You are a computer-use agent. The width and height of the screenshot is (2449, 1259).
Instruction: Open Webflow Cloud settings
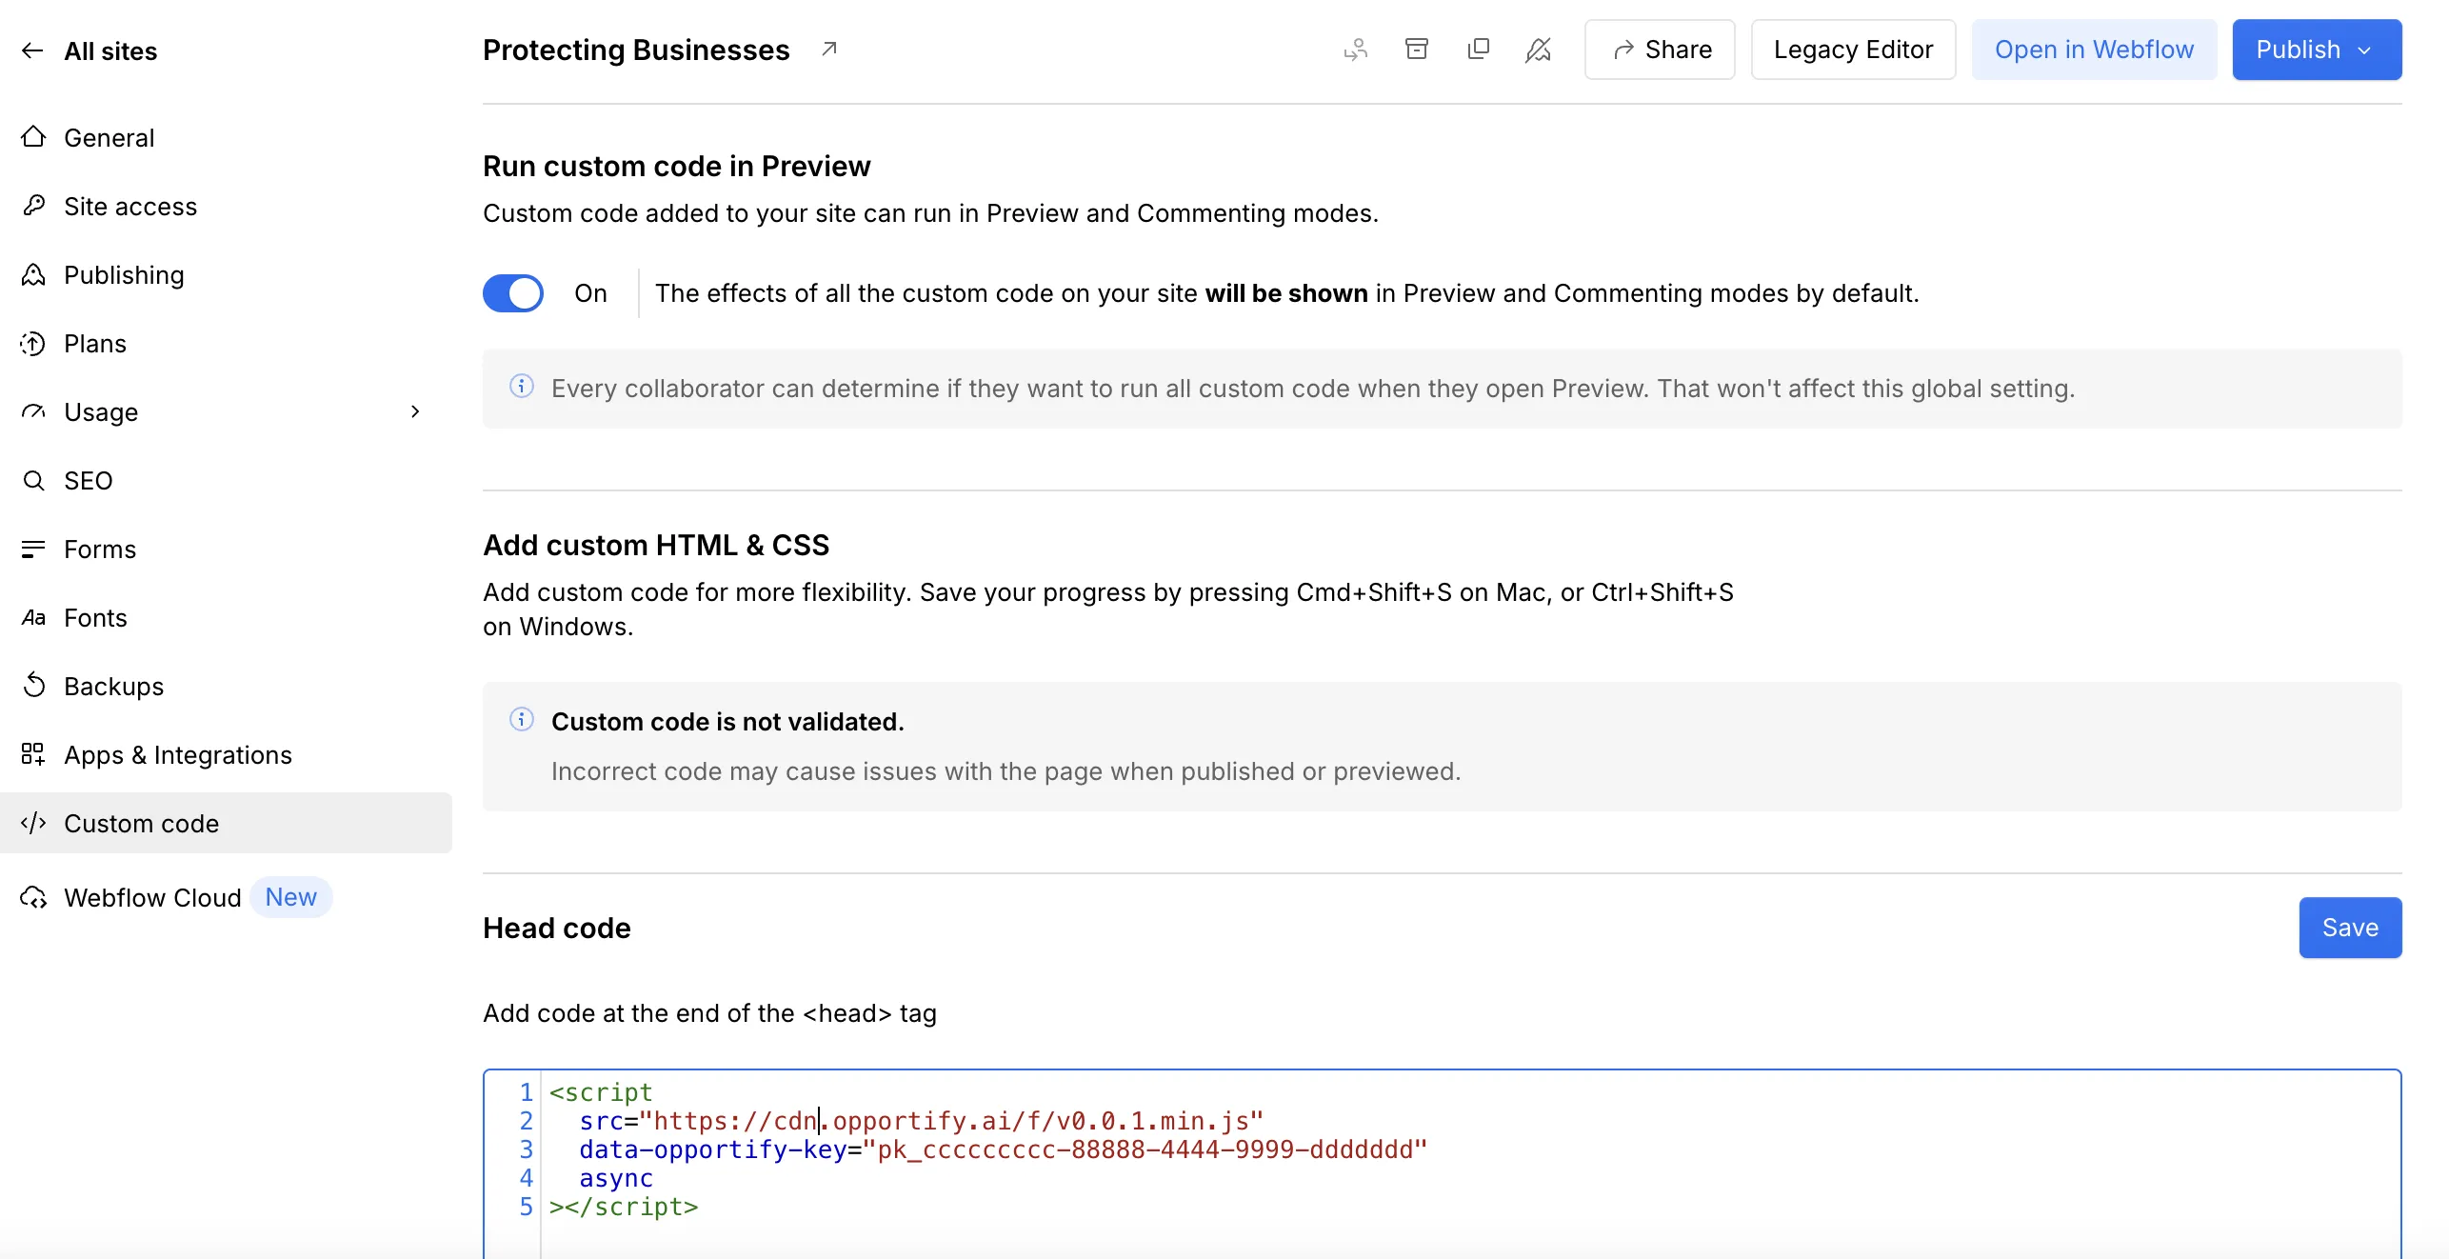coord(152,897)
